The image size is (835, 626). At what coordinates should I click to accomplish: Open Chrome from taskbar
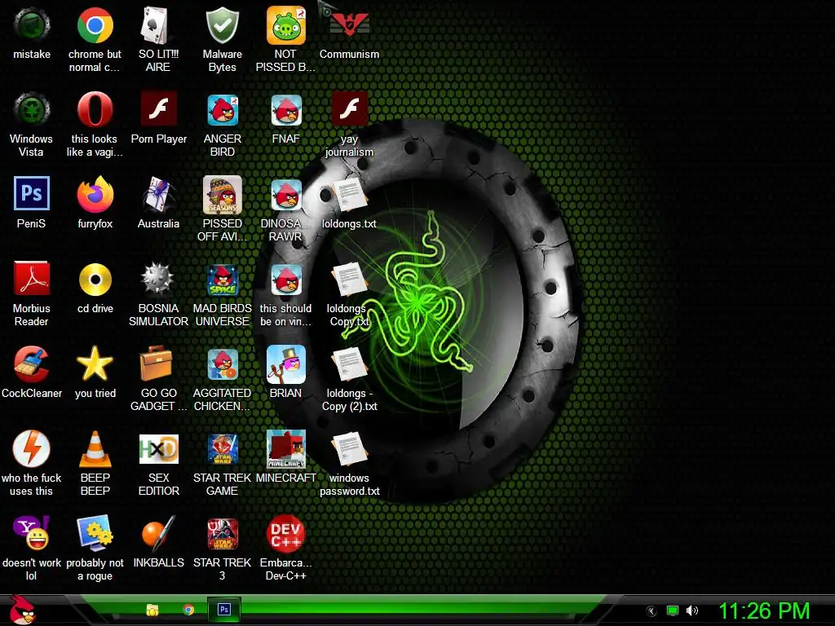tap(188, 610)
